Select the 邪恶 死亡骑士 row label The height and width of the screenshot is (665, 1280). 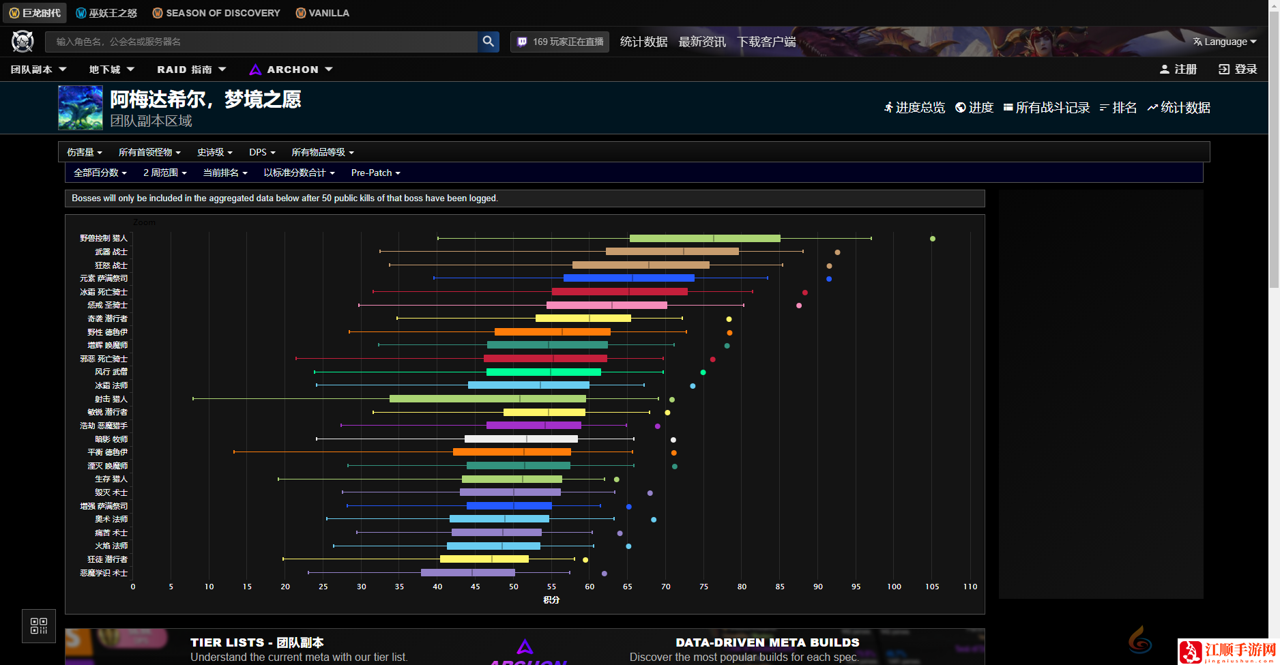coord(104,359)
